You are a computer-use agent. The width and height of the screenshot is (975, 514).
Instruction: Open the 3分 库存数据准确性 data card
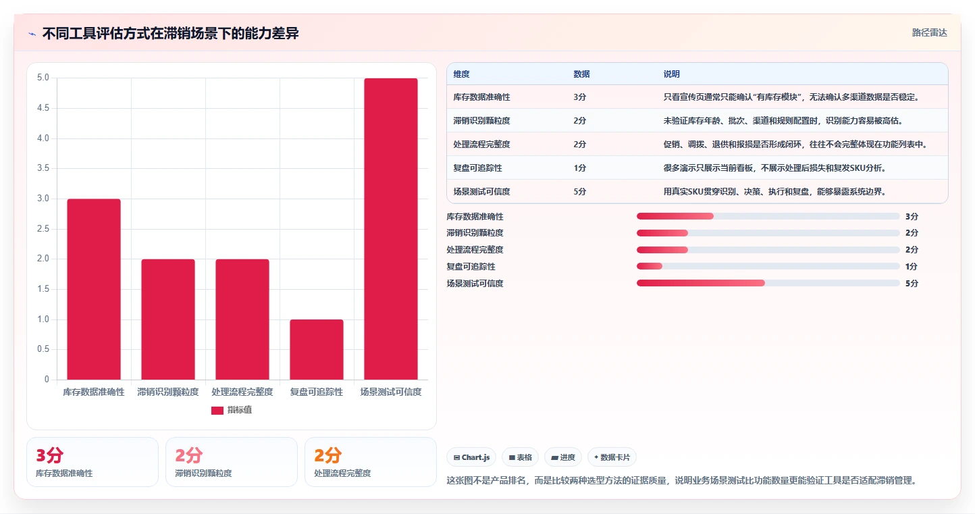(93, 462)
